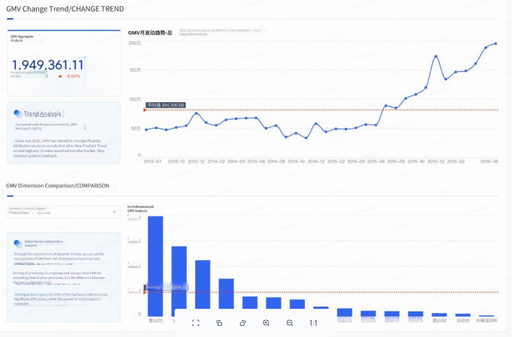The width and height of the screenshot is (512, 337).
Task: Click the 8.55% red increase indicator
Action: pyautogui.click(x=69, y=76)
